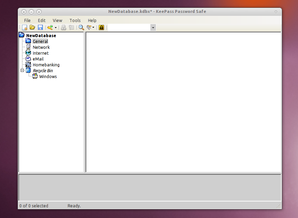
Task: Select the Windows group under Recycle Bin
Action: (x=48, y=77)
